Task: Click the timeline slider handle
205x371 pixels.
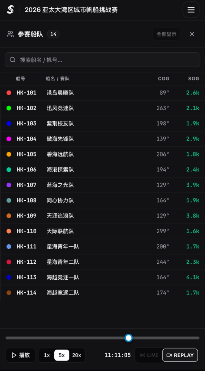Action: pos(128,338)
